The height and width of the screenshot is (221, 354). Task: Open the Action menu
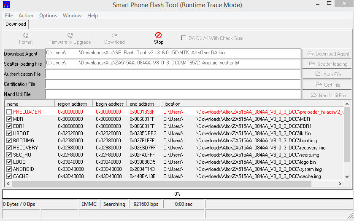coord(26,16)
